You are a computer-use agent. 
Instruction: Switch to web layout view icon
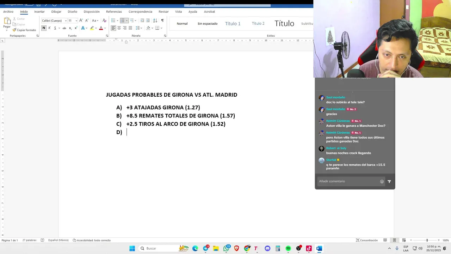coord(404,240)
